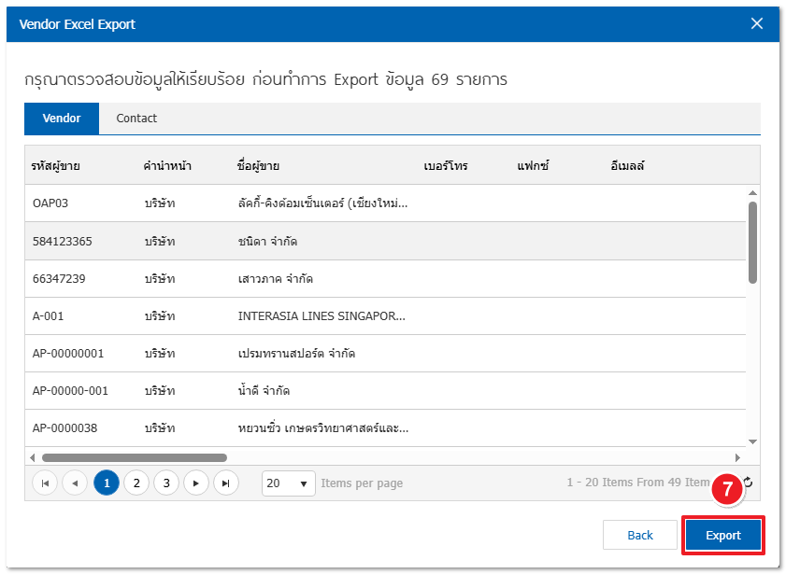Screen dimensions: 786x574
Task: Go to next page arrow
Action: (x=195, y=483)
